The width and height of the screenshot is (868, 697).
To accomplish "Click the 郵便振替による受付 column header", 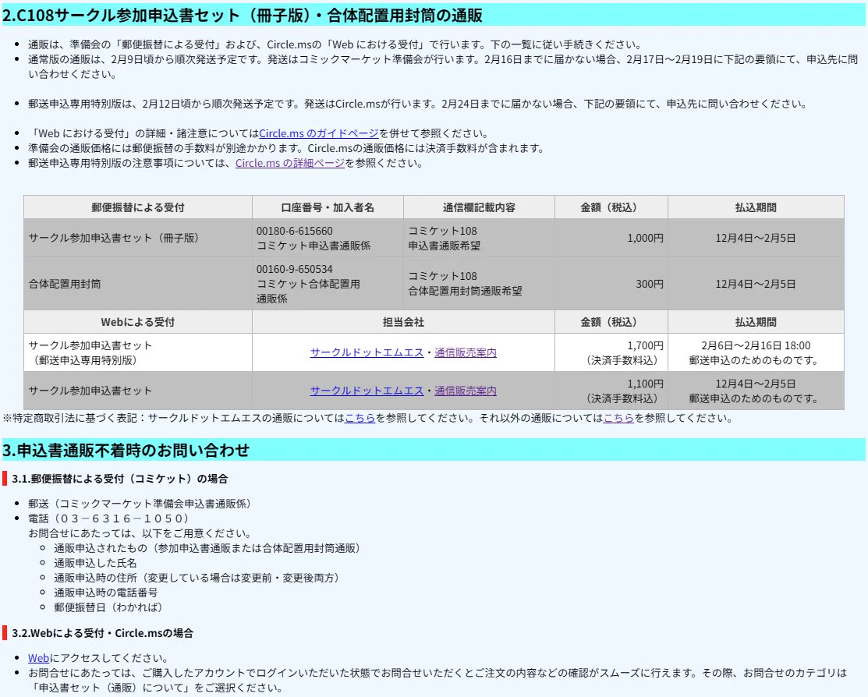I will [x=138, y=207].
